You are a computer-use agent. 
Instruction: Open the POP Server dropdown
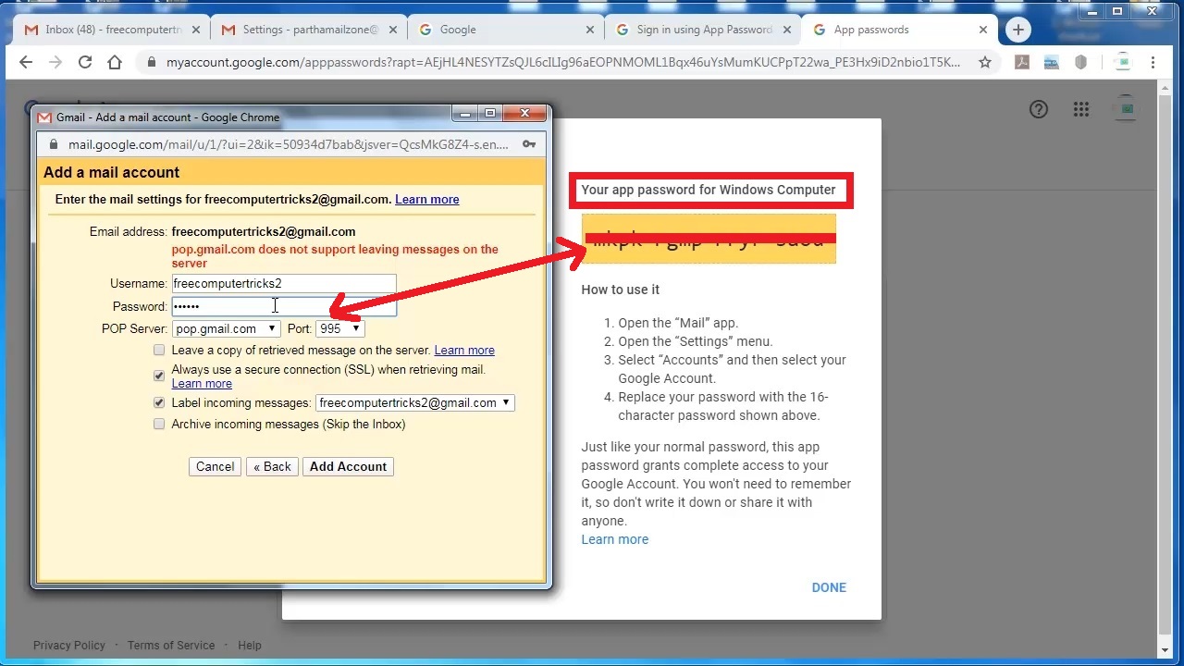[226, 328]
